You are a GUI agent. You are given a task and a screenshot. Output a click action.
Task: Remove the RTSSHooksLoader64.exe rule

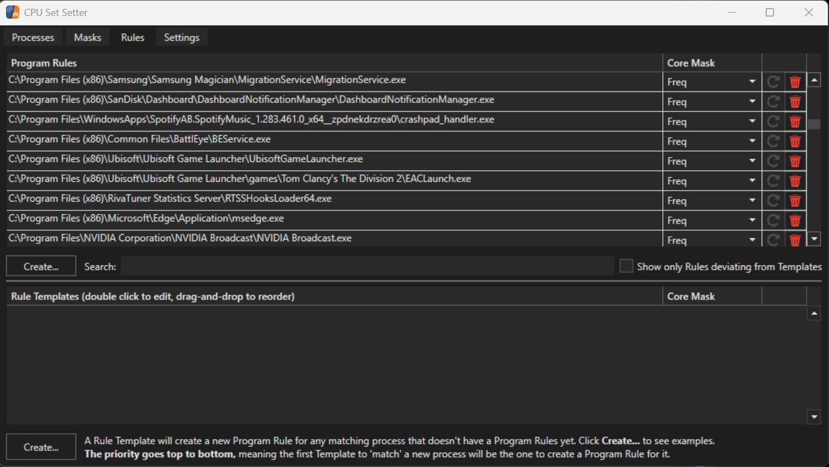(x=795, y=201)
